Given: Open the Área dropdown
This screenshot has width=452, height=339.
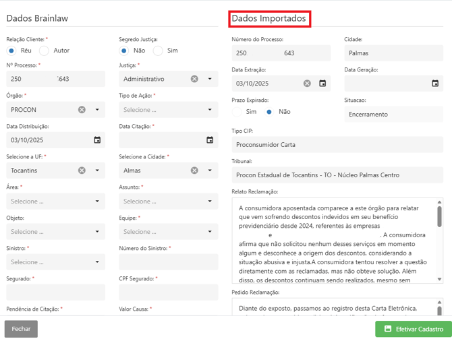Looking at the screenshot, I should click(x=97, y=202).
